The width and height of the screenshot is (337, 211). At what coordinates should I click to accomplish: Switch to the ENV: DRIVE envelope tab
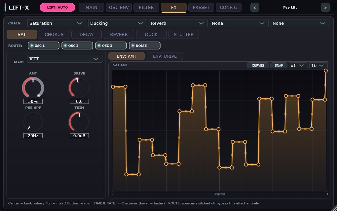tap(165, 56)
